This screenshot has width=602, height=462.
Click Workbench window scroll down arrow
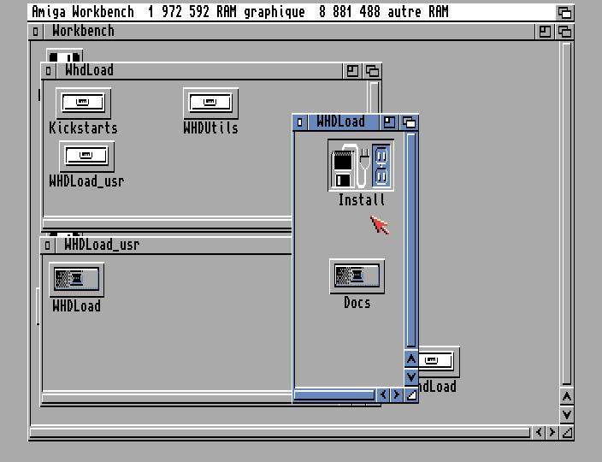[567, 415]
